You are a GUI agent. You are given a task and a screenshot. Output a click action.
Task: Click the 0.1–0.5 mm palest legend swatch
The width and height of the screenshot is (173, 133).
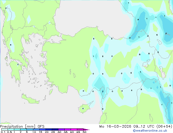point(5,129)
